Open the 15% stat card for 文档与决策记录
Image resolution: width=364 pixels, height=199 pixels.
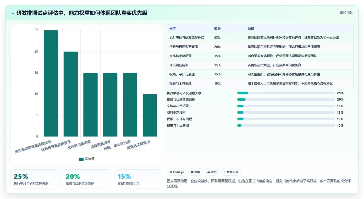(x=139, y=179)
